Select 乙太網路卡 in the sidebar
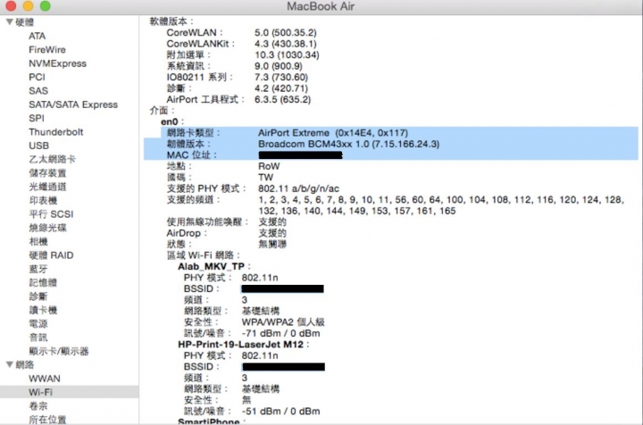 (52, 159)
